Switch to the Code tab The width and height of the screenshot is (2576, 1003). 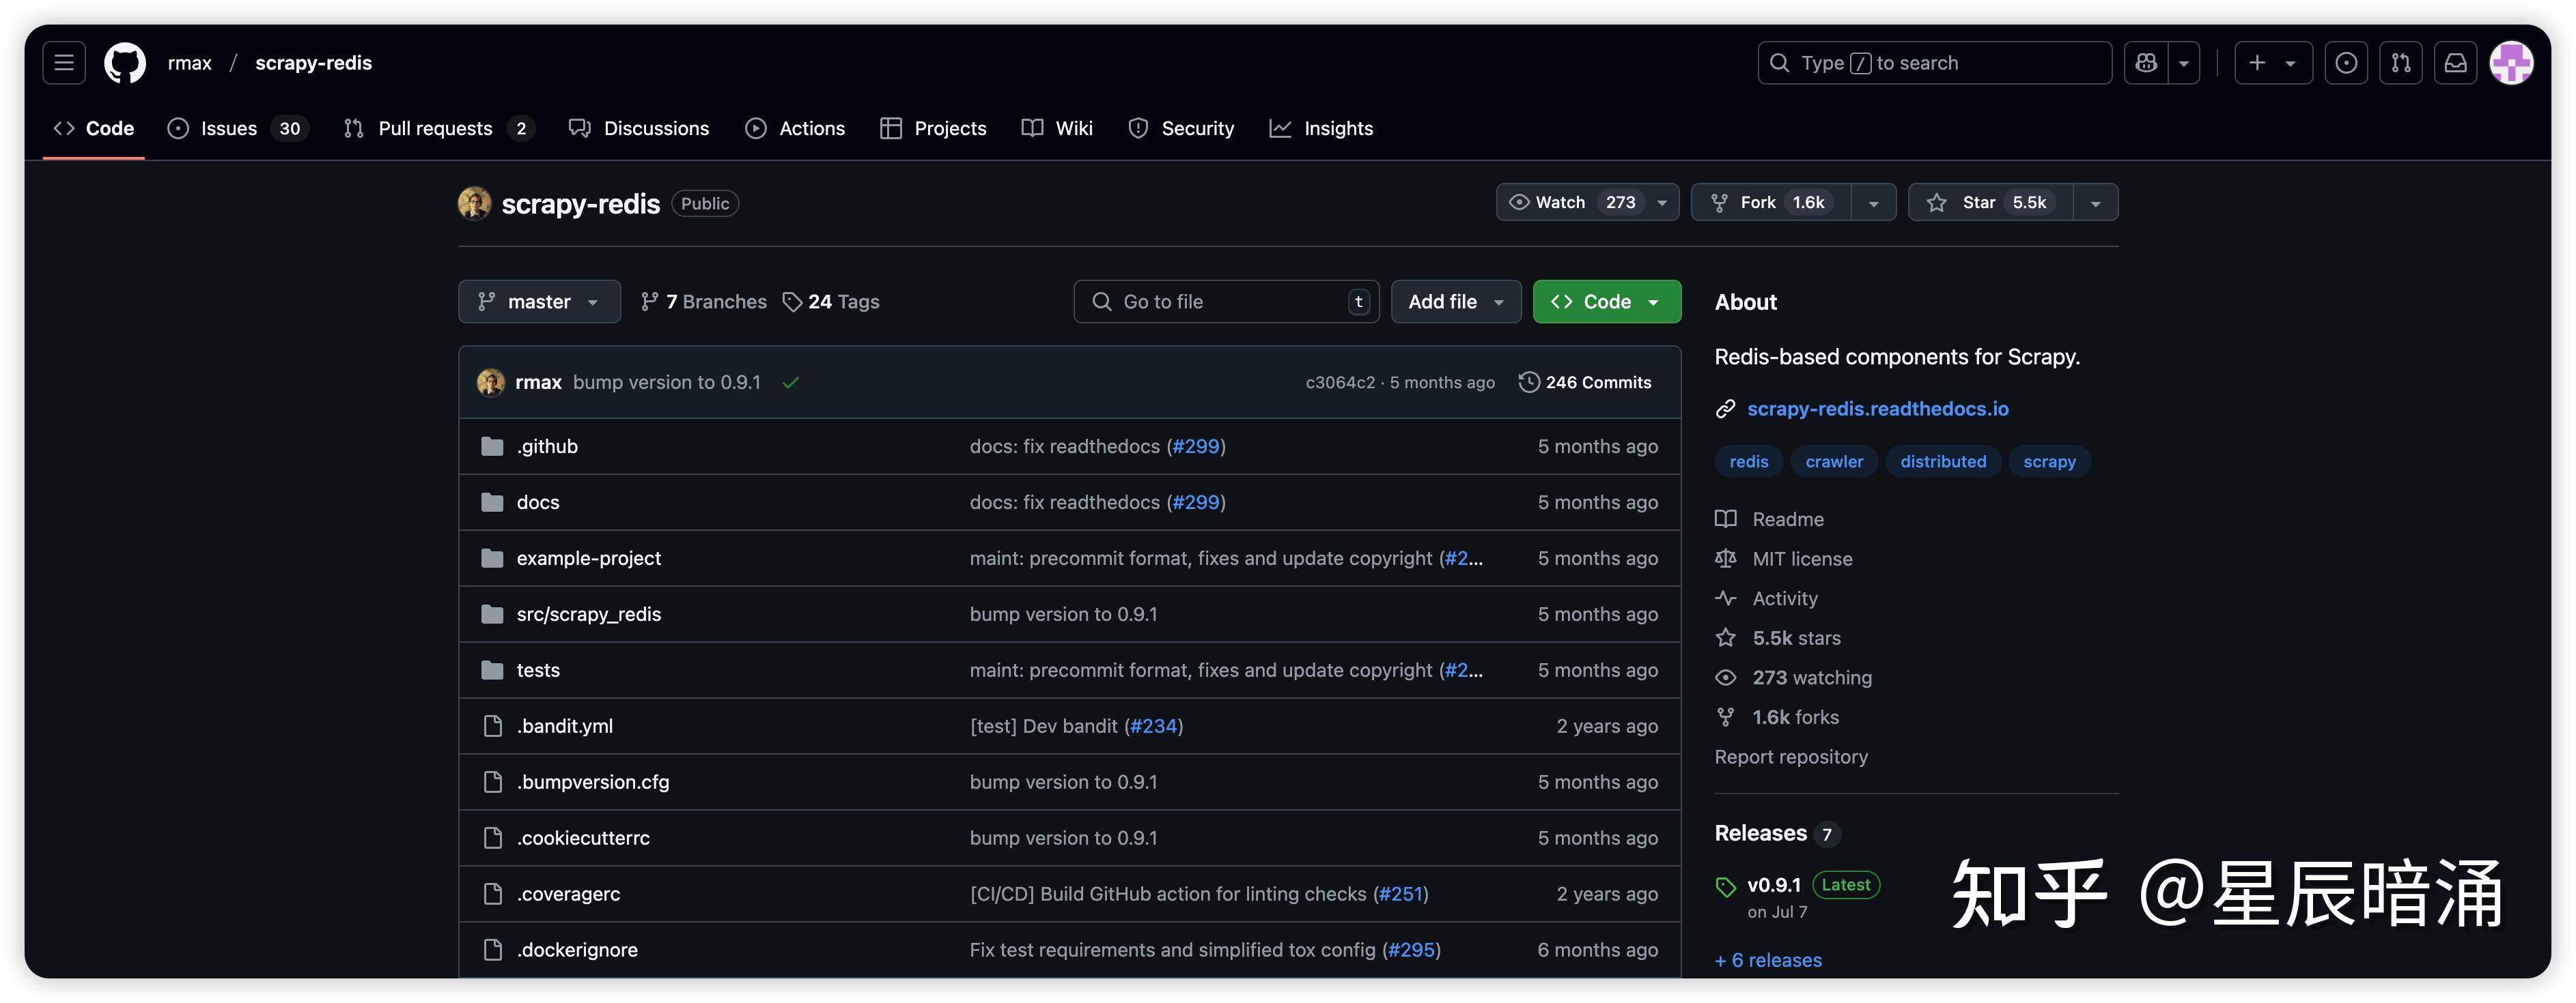point(94,129)
